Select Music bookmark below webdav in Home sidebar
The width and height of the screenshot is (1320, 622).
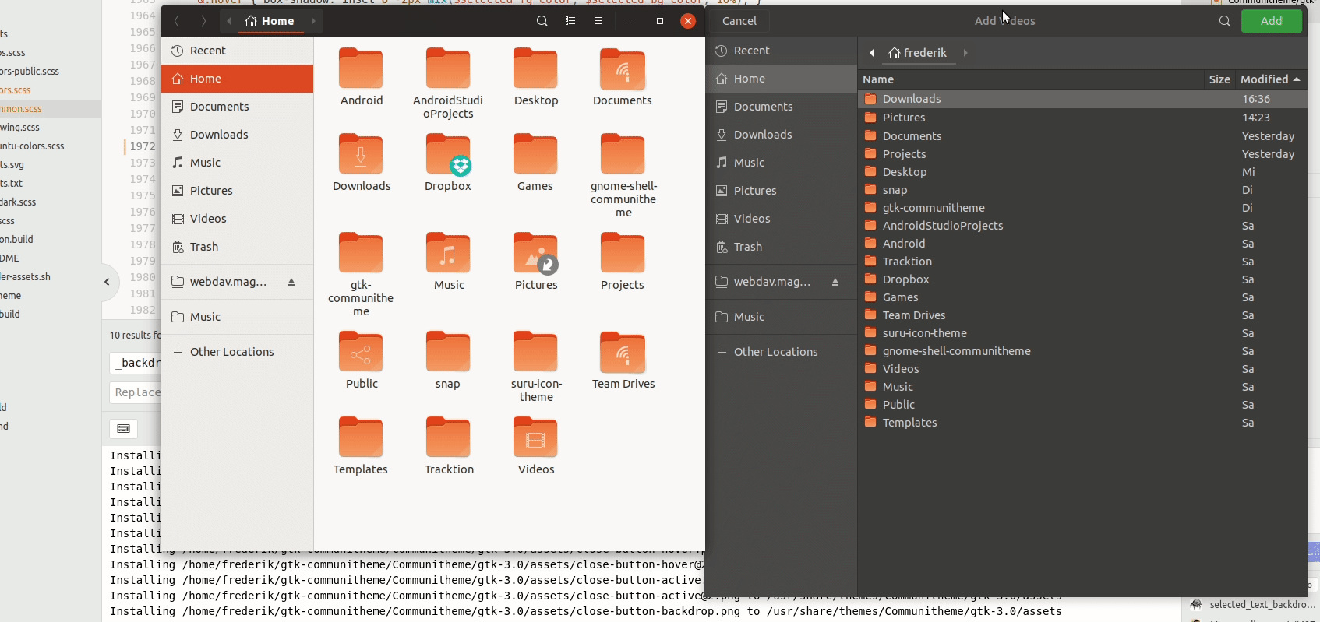pyautogui.click(x=237, y=317)
